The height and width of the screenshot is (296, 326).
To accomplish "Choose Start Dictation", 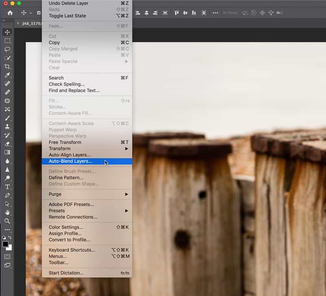I will point(87,273).
